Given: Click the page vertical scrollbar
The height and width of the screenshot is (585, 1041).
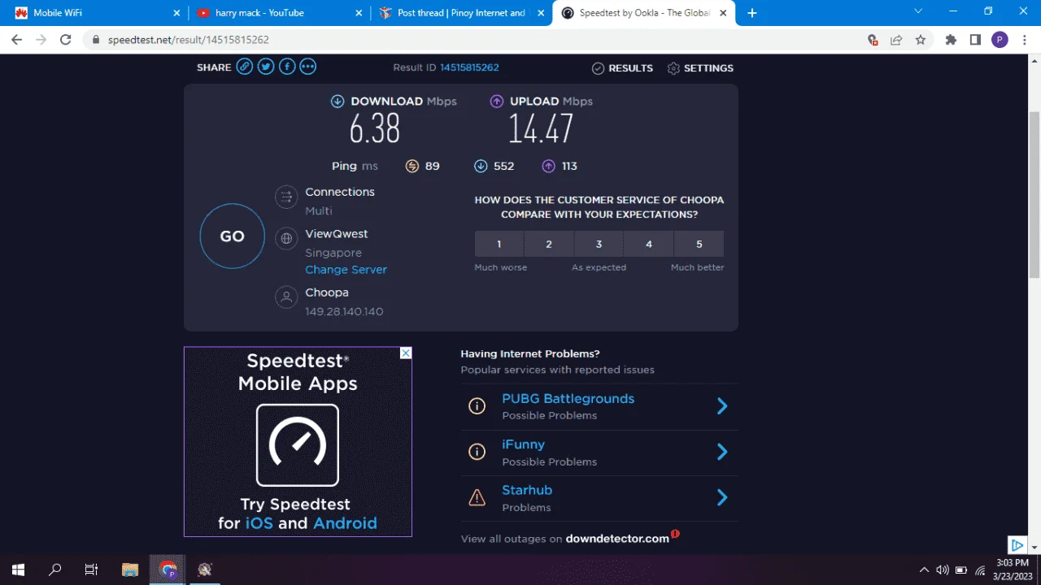Looking at the screenshot, I should coord(1034,195).
